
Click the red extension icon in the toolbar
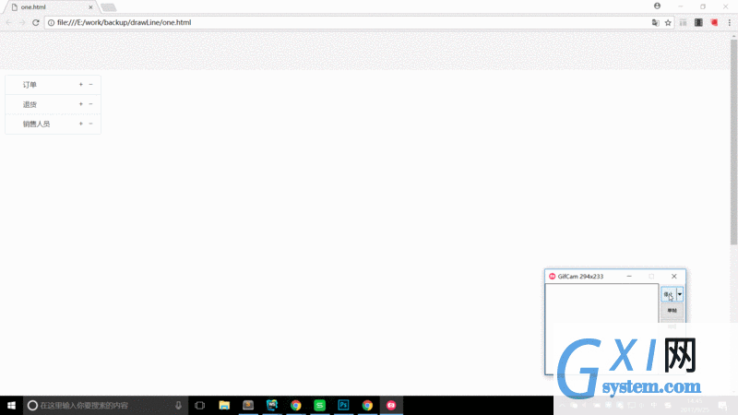pos(714,22)
